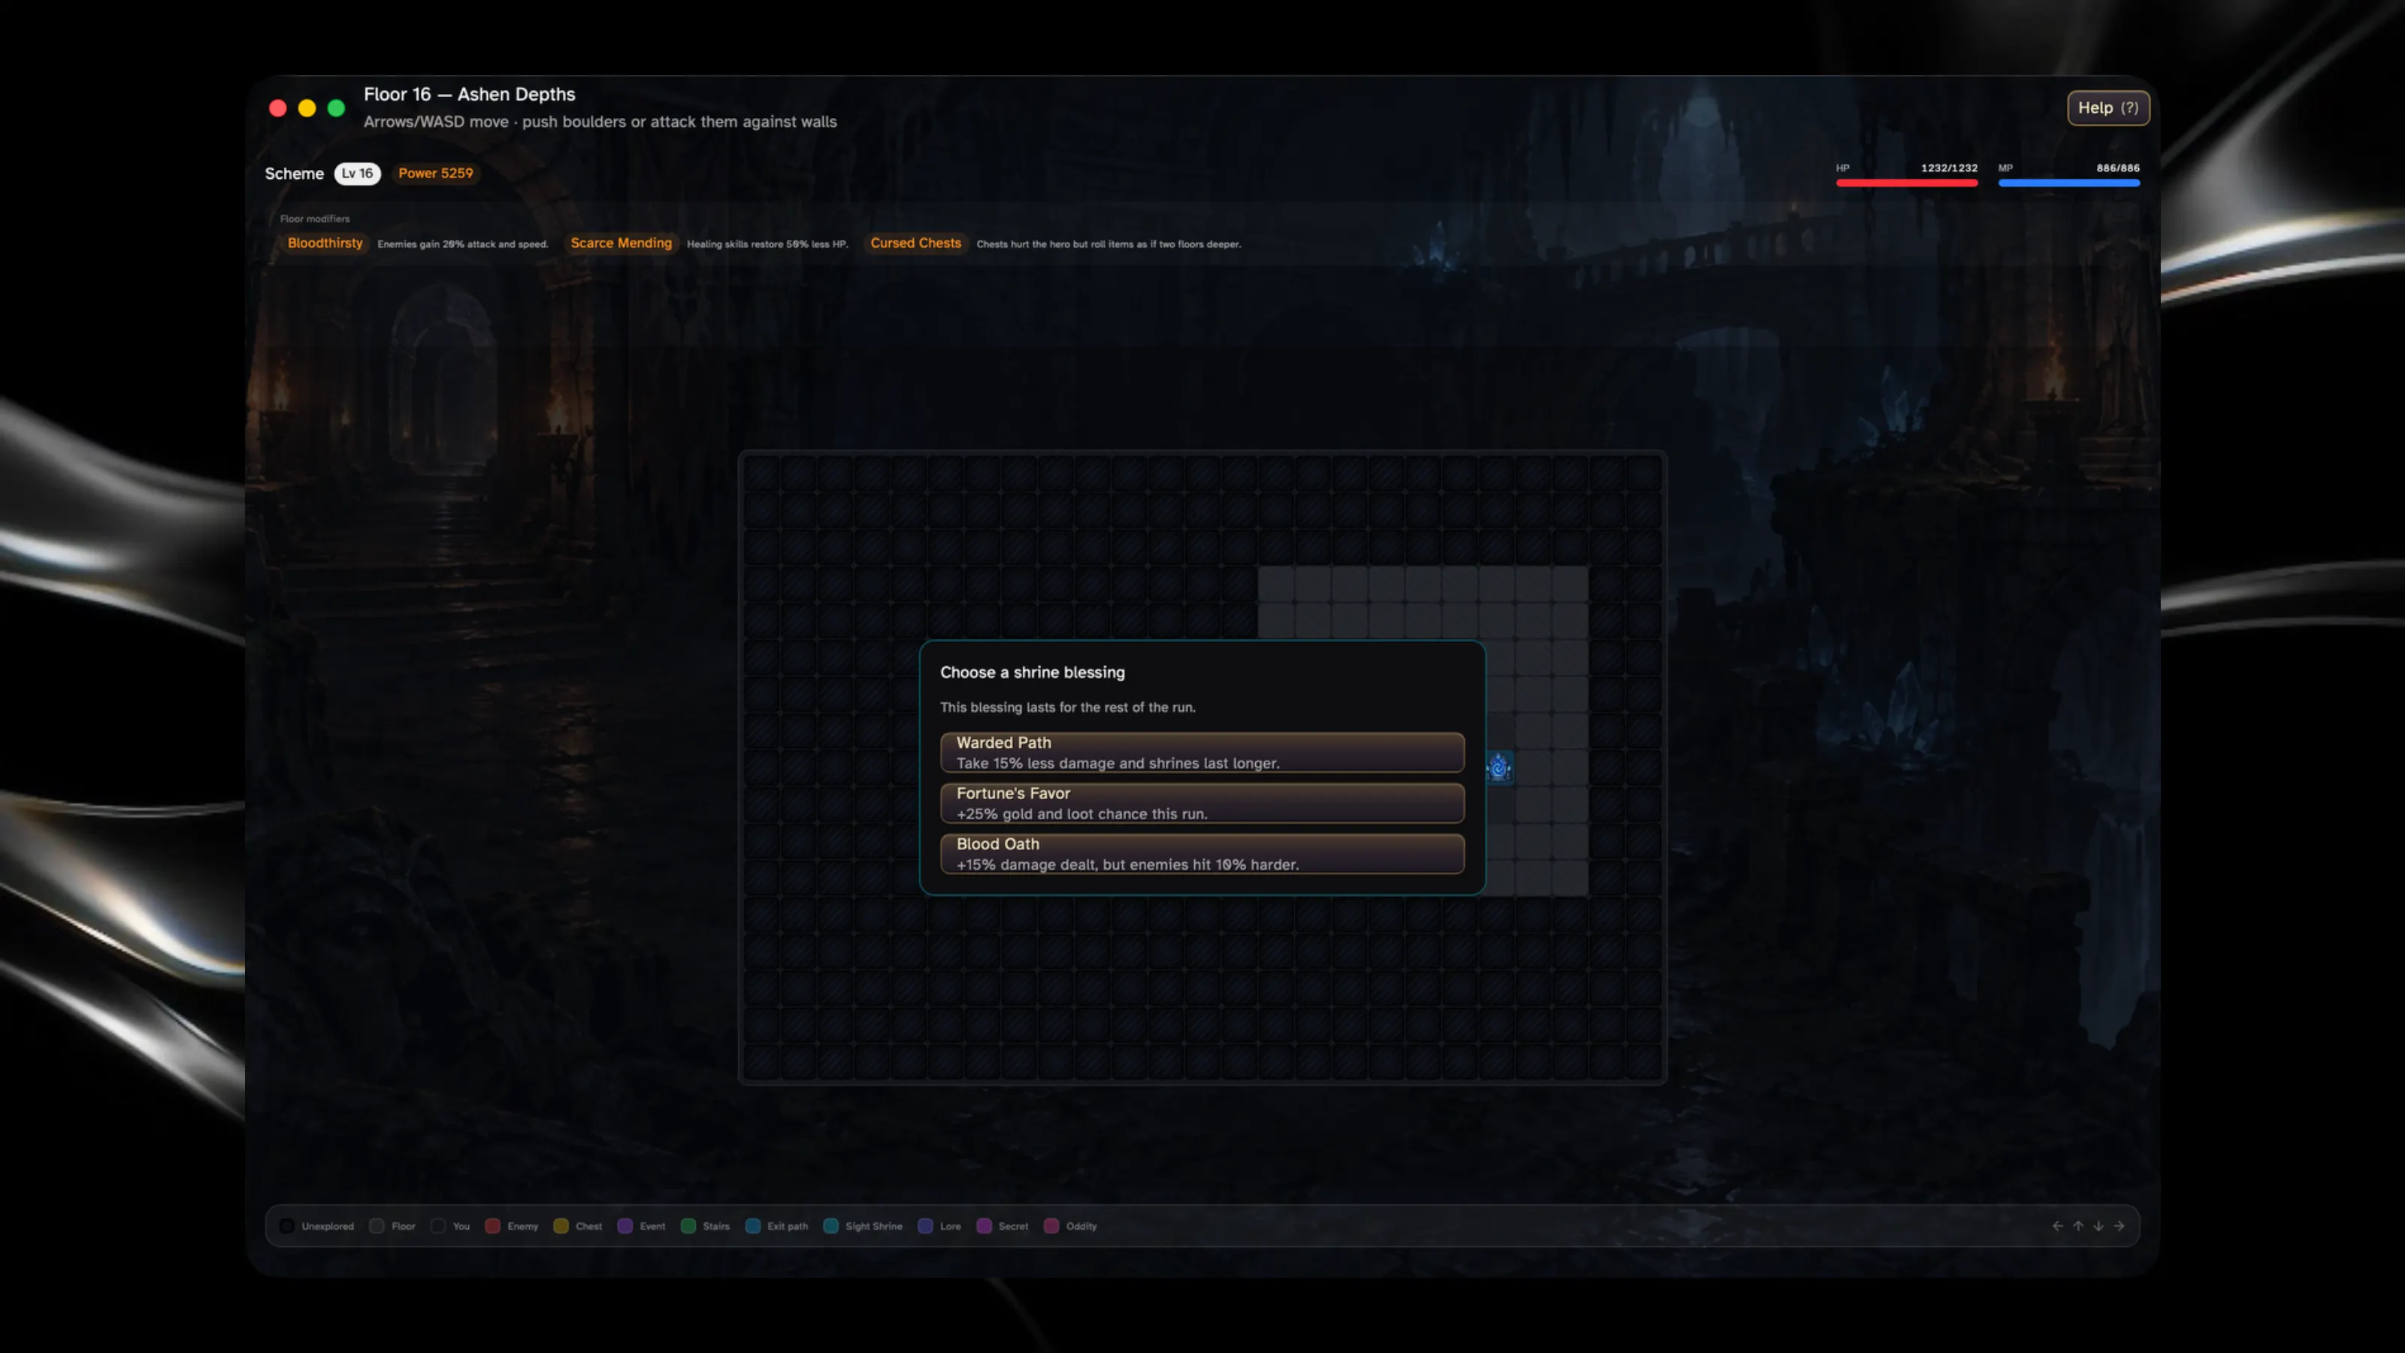This screenshot has height=1353, width=2405.
Task: Click the left arrow move icon
Action: 2057,1225
